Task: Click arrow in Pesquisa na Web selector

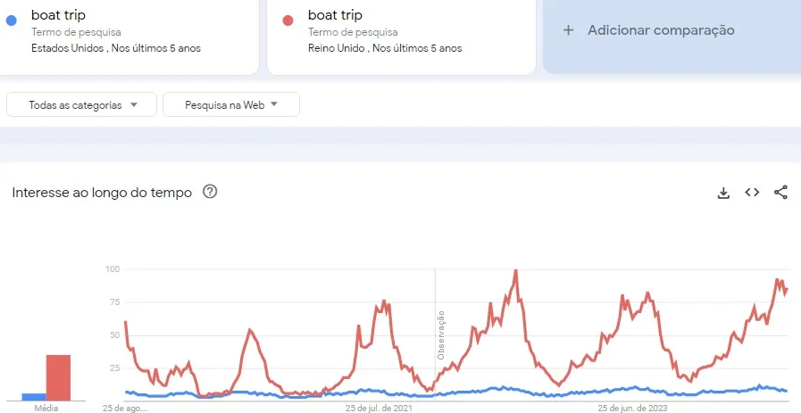Action: tap(274, 104)
